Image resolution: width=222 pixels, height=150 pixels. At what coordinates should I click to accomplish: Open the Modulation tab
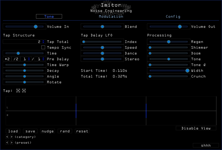click(111, 16)
